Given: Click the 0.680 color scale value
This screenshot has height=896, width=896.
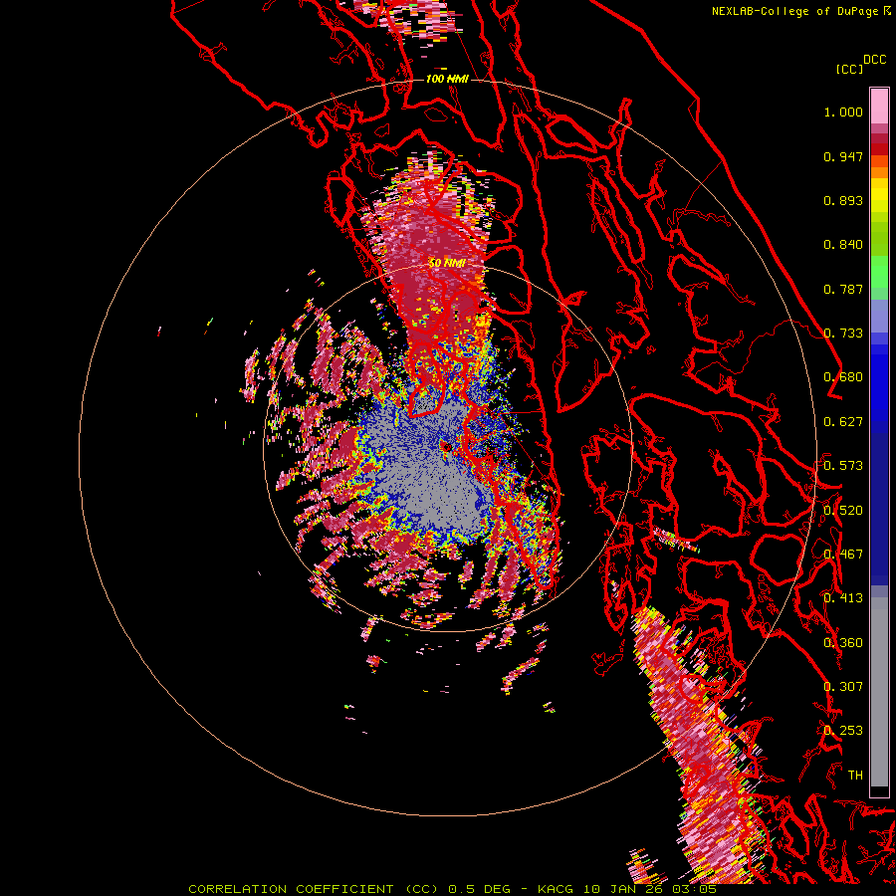Looking at the screenshot, I should (x=843, y=377).
